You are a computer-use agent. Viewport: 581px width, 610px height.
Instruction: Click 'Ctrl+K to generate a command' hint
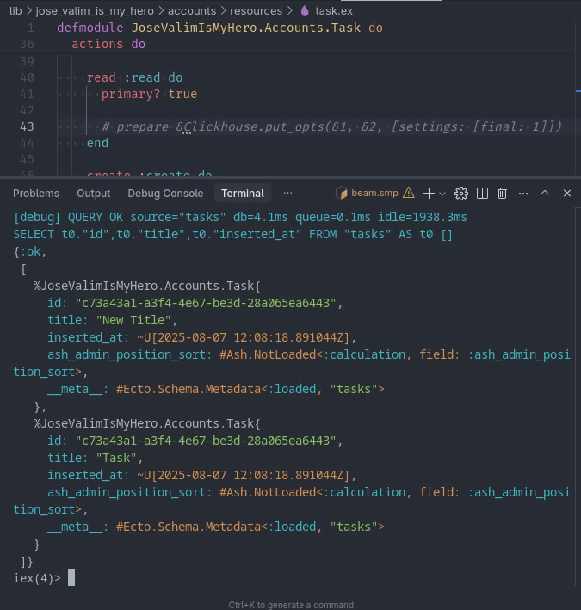(x=291, y=605)
